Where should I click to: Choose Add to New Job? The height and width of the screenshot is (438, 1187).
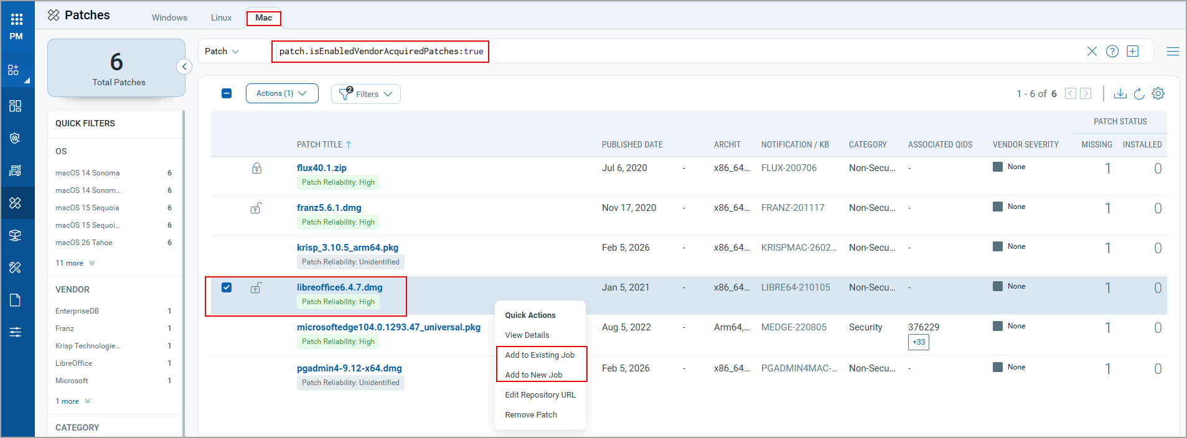533,375
